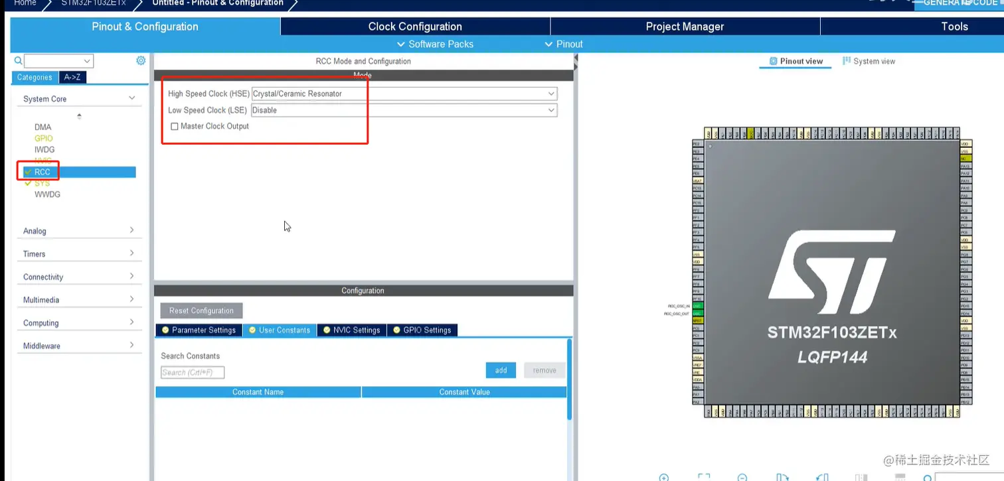Viewport: 1004px width, 481px height.
Task: Click the Constant Name column header
Action: [258, 392]
